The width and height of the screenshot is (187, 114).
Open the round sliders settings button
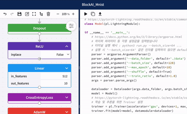[71, 26]
